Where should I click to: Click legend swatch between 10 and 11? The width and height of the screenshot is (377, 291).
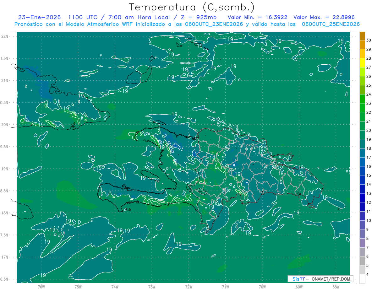pos(362,216)
